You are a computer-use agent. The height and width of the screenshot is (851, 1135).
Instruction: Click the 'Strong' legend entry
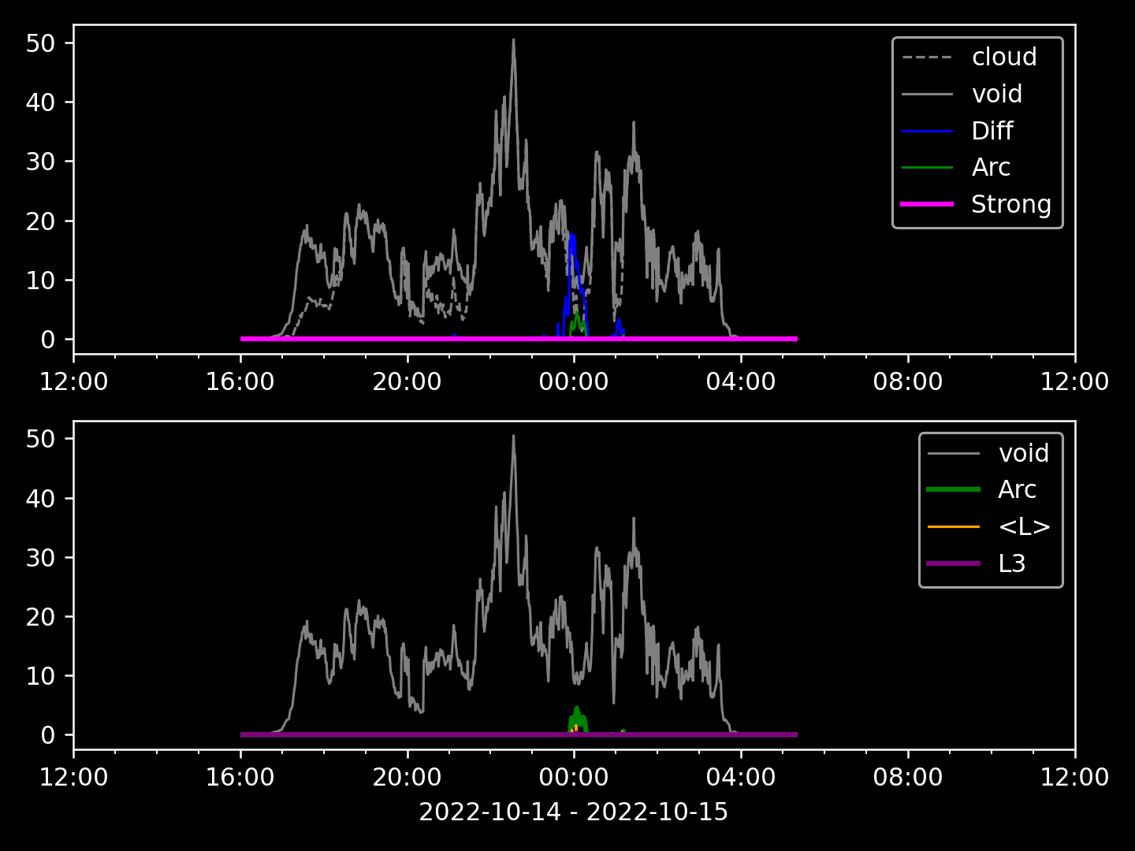click(1011, 205)
